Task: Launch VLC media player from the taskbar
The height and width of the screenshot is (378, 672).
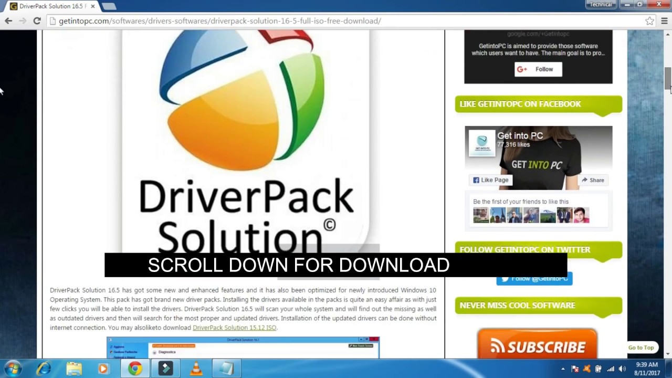Action: [196, 369]
